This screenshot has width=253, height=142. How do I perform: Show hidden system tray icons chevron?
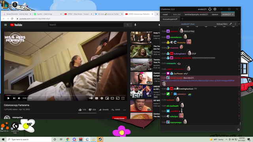pos(227,139)
